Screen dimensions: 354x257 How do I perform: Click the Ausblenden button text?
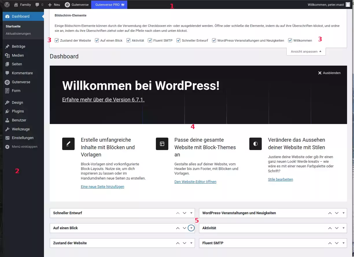[x=332, y=73]
